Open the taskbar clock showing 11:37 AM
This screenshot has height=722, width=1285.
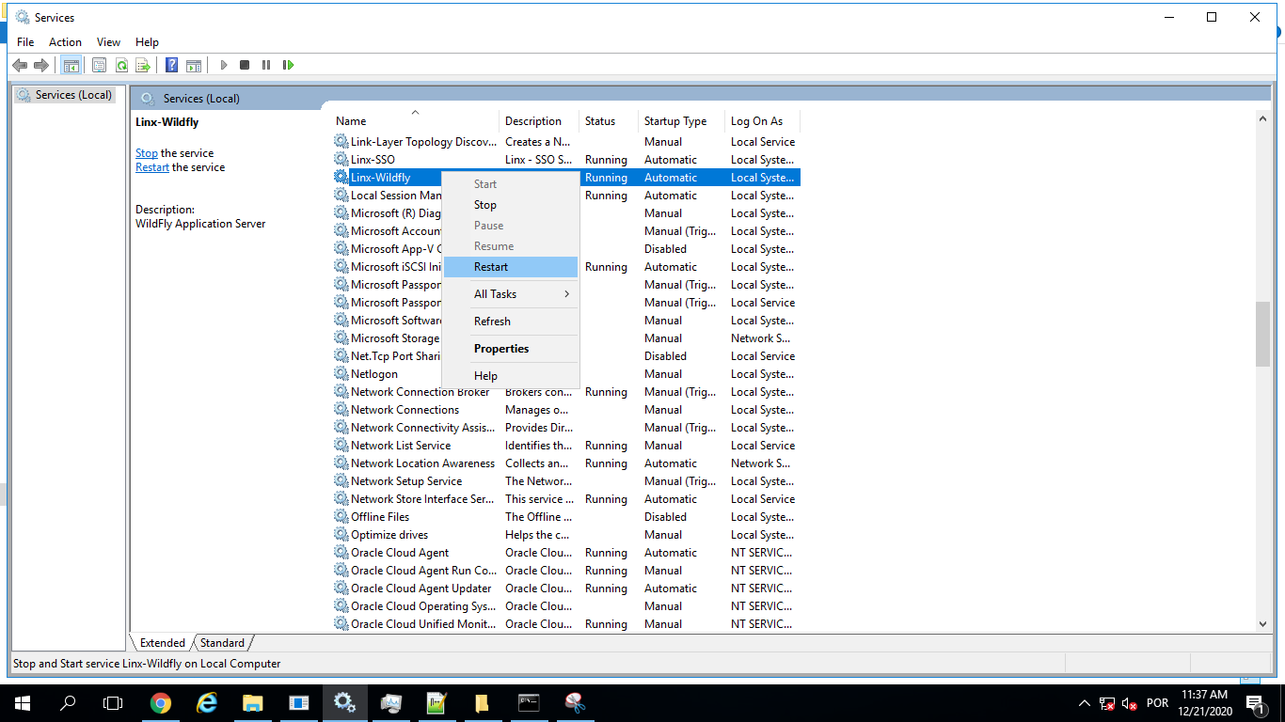click(x=1203, y=703)
